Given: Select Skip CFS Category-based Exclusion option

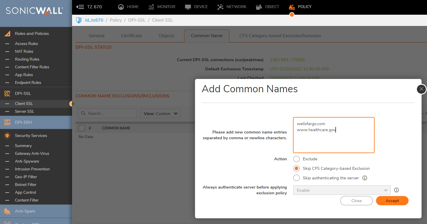Looking at the screenshot, I should (296, 168).
